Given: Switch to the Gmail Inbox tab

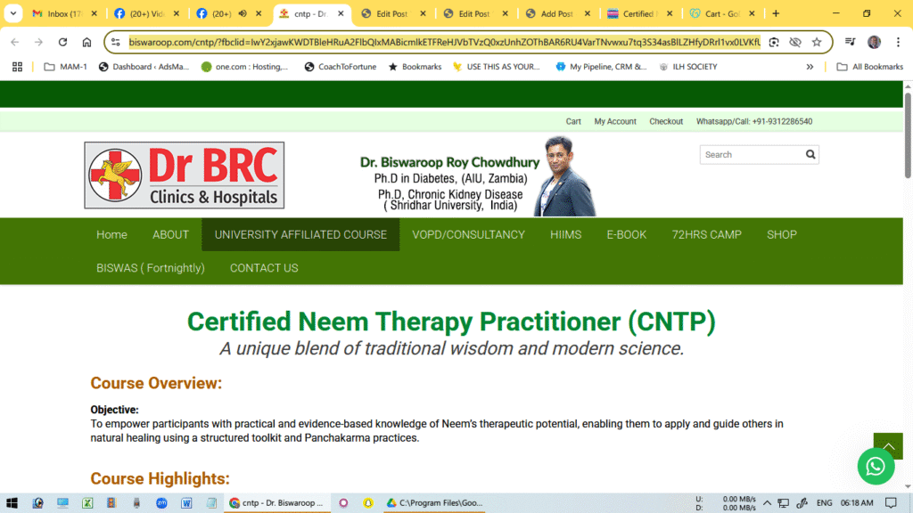Looking at the screenshot, I should click(57, 13).
